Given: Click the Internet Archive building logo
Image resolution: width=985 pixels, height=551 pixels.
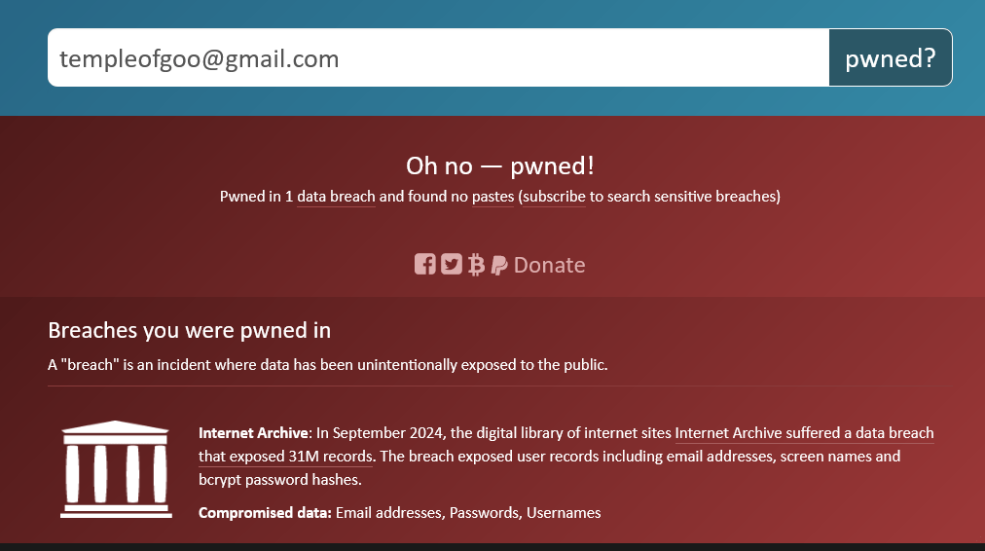Looking at the screenshot, I should [x=116, y=468].
